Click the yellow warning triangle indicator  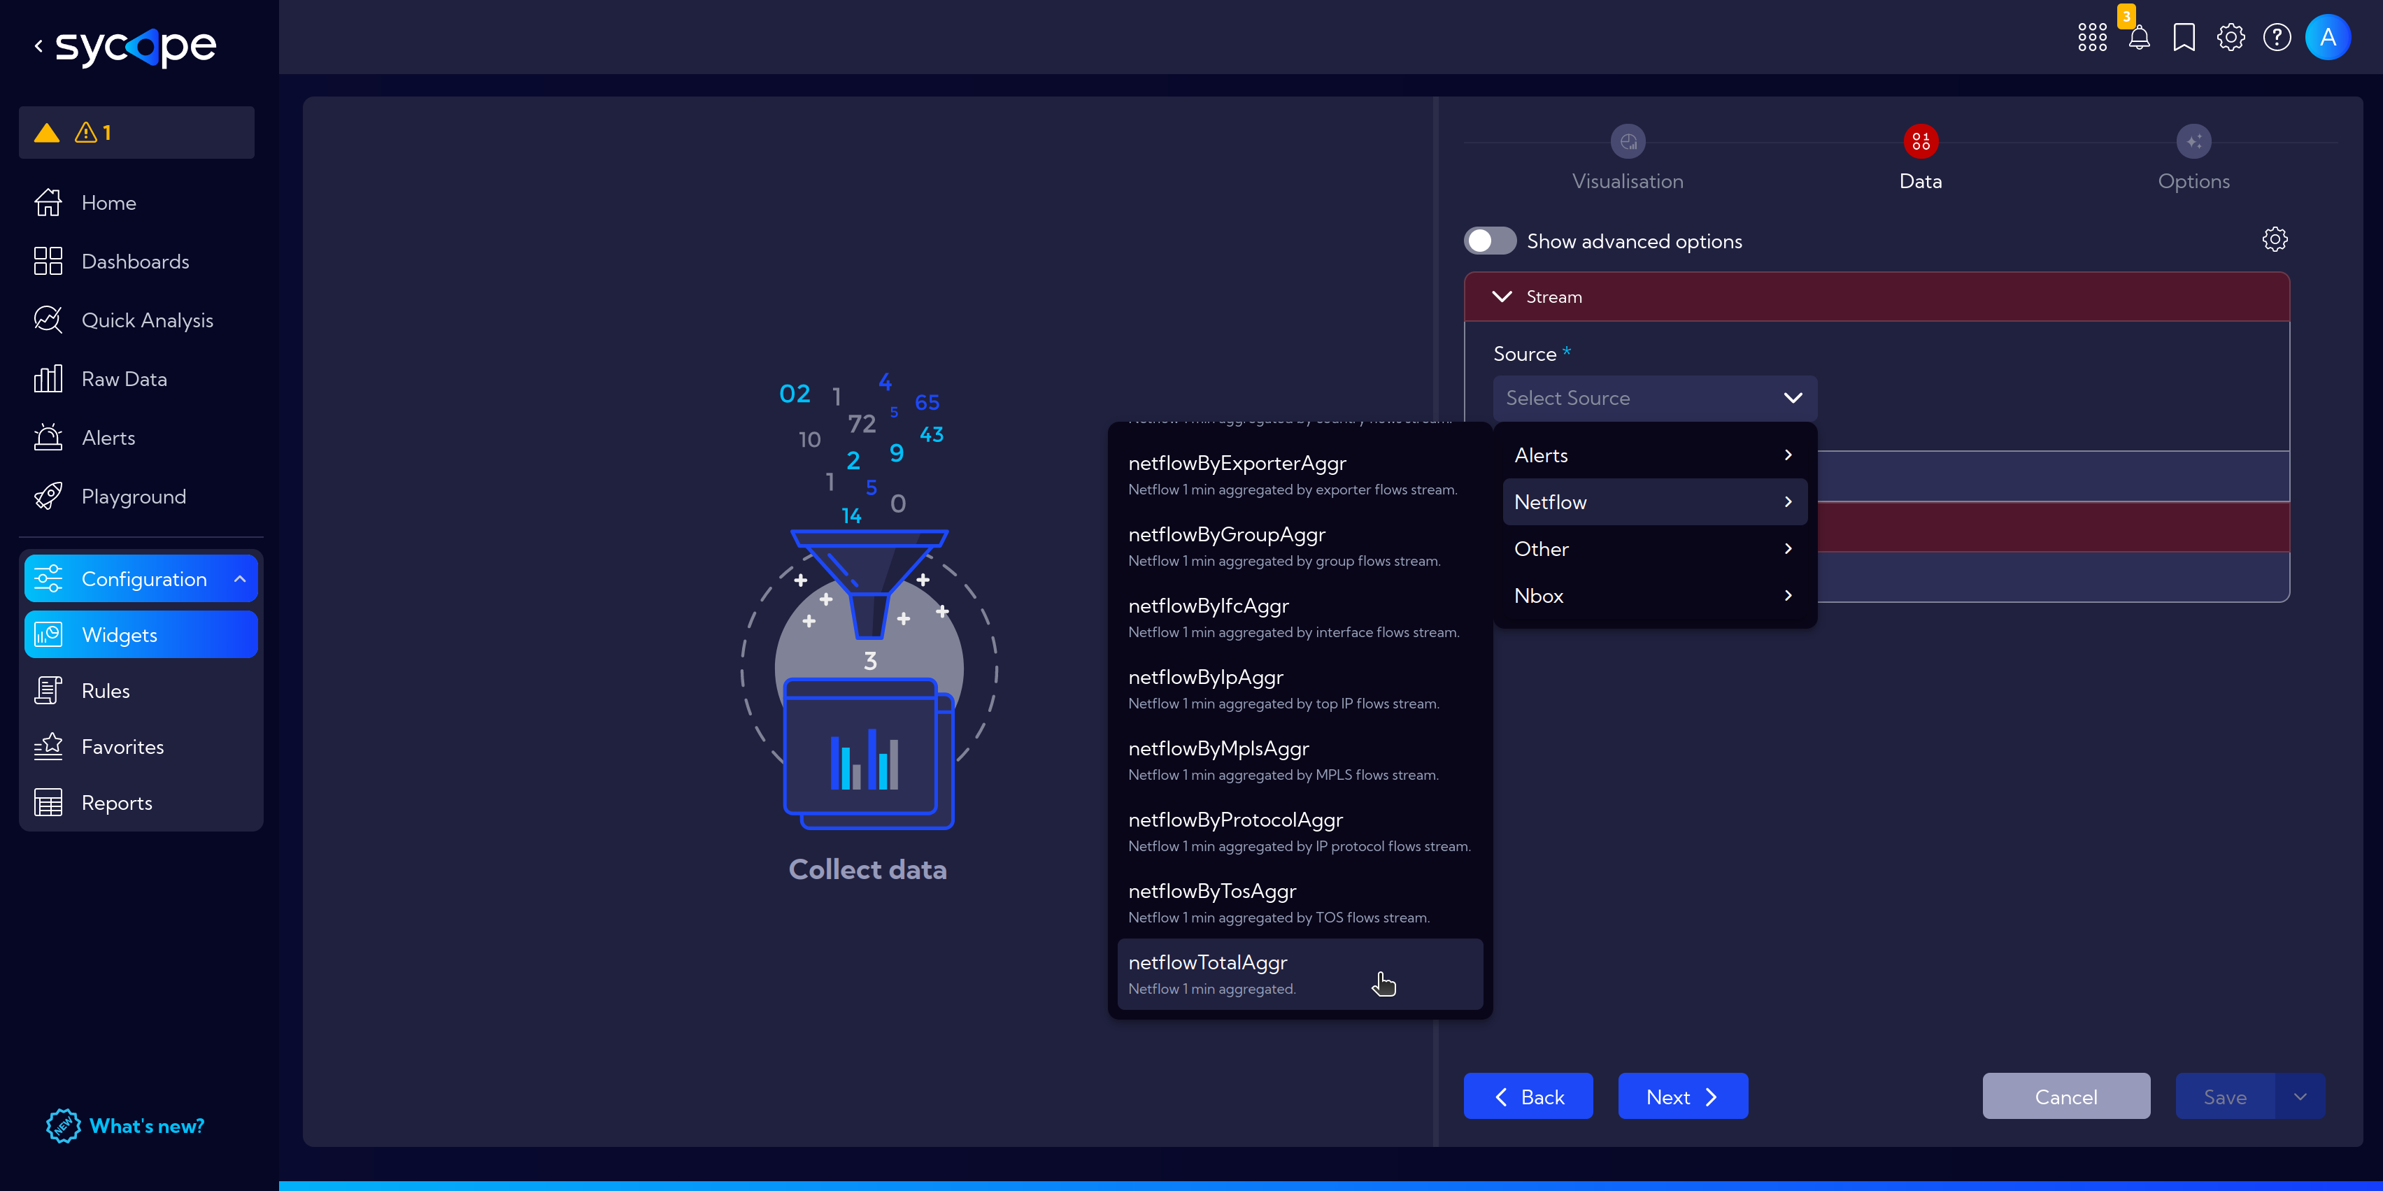coord(46,133)
